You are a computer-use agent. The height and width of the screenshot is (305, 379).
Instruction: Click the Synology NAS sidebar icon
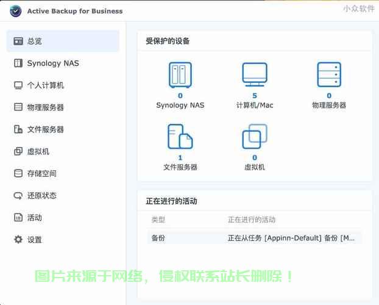click(18, 63)
